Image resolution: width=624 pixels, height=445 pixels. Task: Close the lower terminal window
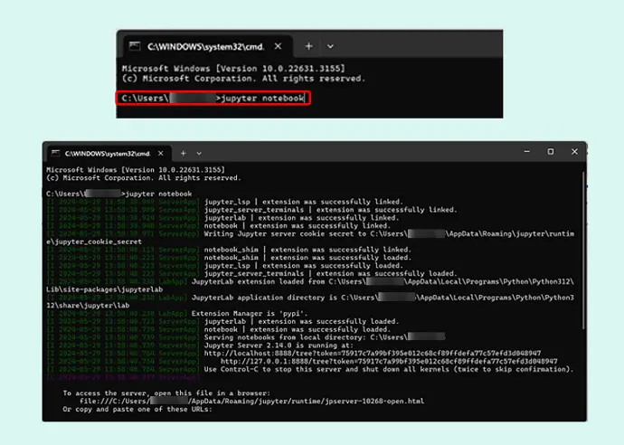[574, 152]
